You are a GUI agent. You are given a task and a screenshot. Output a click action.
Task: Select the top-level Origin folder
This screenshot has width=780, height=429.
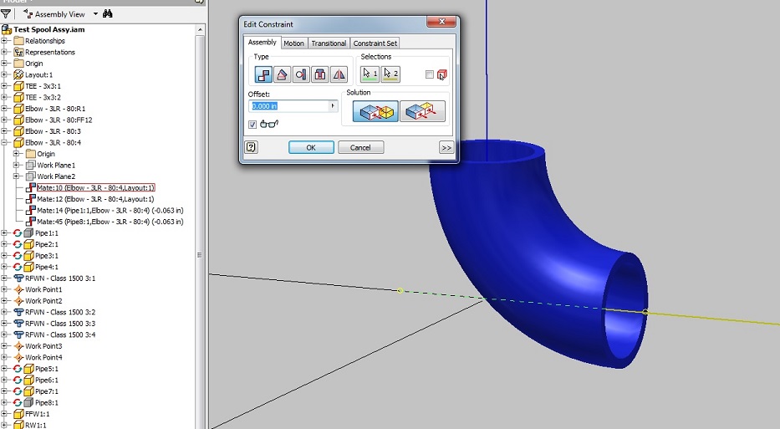coord(33,64)
